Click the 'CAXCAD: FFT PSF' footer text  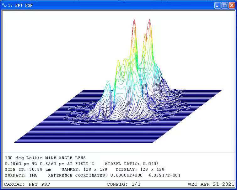(27, 184)
